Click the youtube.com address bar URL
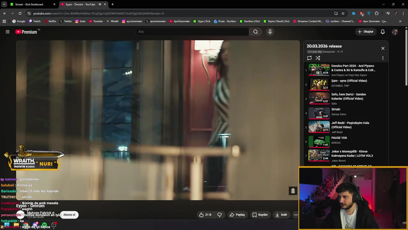 coord(98,13)
